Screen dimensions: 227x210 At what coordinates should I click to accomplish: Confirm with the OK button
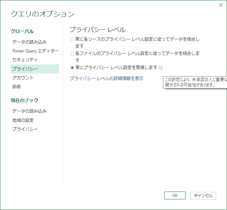175,195
